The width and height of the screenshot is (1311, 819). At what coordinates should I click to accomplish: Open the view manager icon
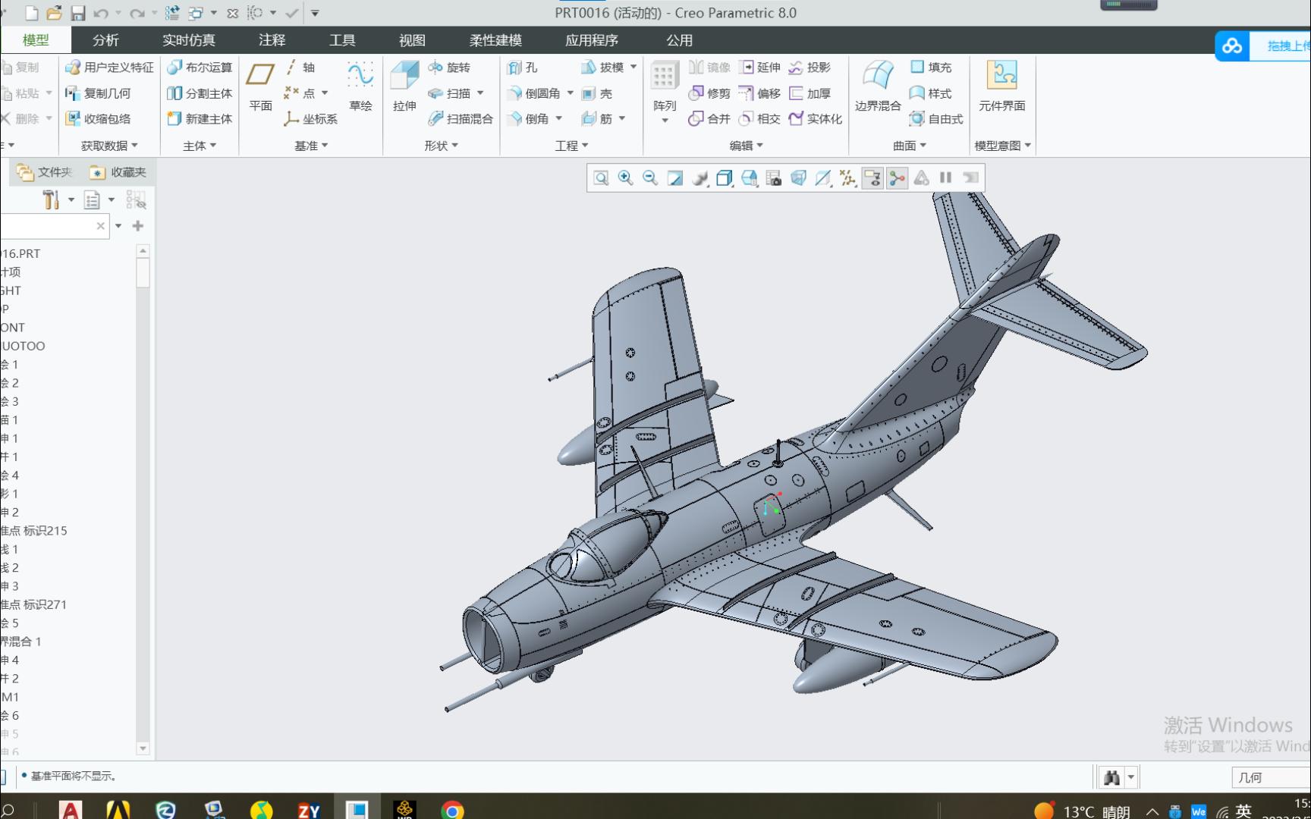773,178
